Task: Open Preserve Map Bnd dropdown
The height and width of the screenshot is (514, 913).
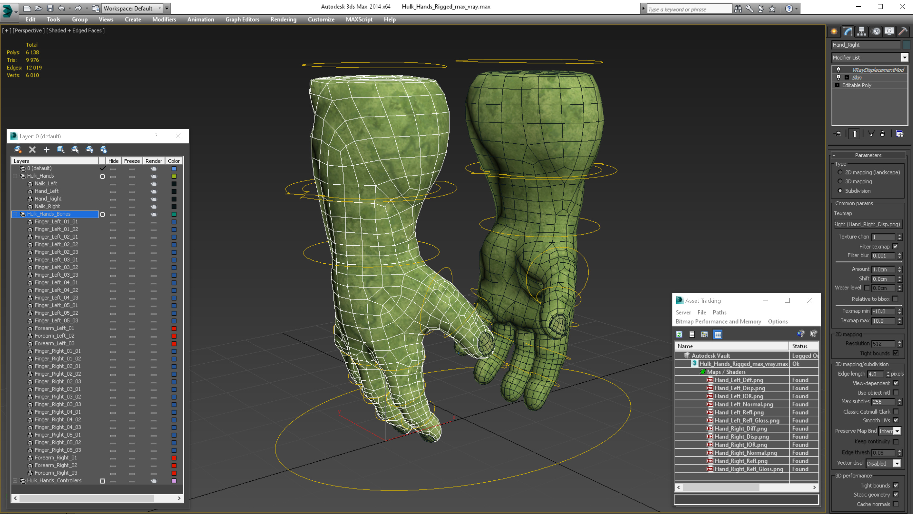Action: pyautogui.click(x=897, y=431)
